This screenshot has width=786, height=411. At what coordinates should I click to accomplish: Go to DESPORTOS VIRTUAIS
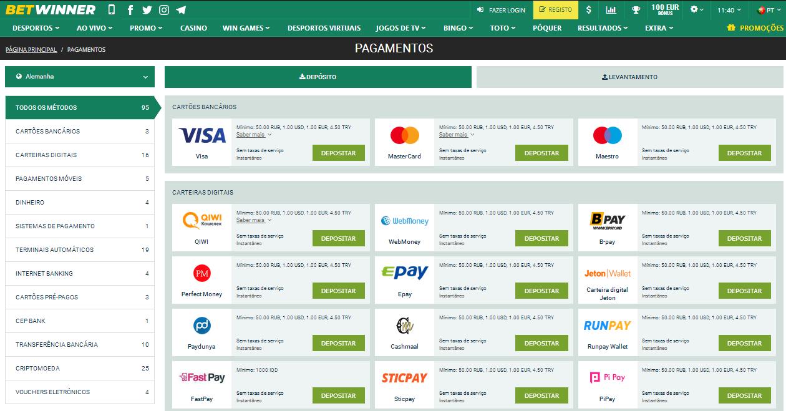click(x=324, y=28)
